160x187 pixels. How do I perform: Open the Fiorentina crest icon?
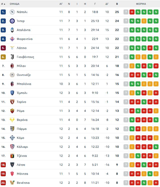[x=12, y=39]
